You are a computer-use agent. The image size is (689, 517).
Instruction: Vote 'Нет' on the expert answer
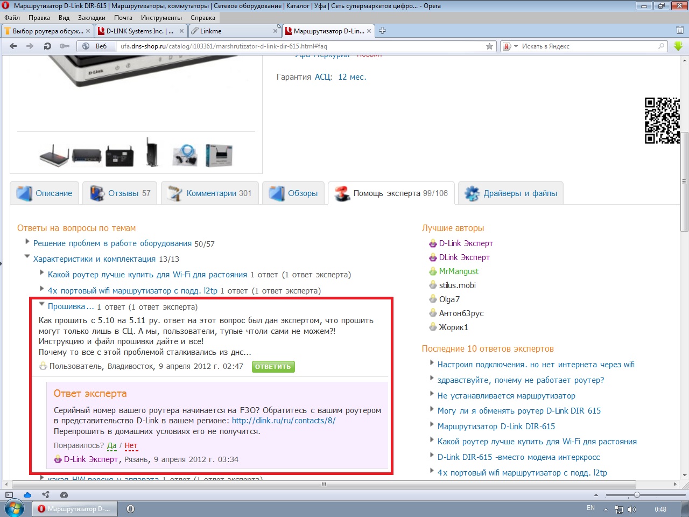tap(131, 445)
